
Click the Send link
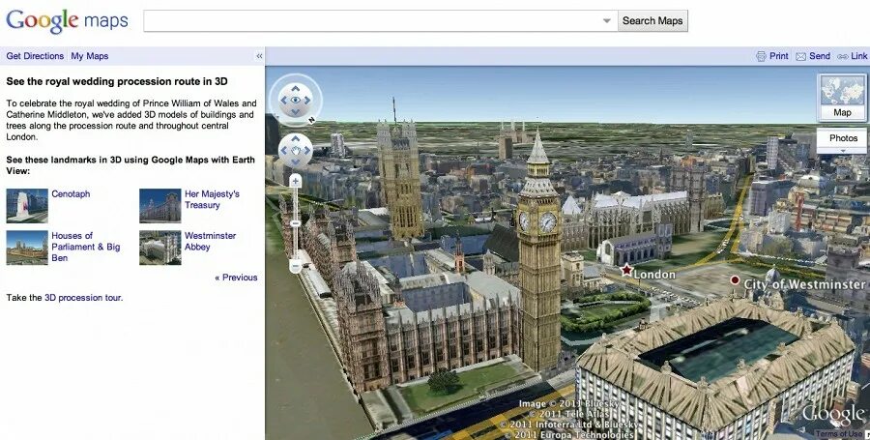tap(820, 56)
